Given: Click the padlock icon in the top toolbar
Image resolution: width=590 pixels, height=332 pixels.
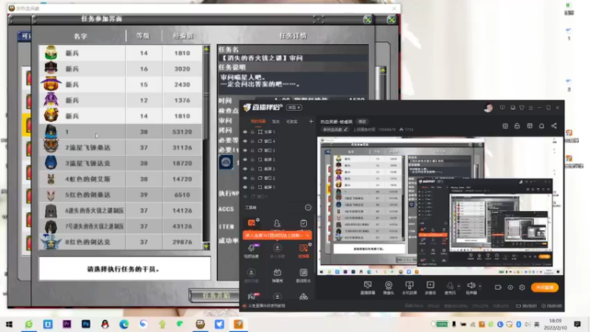Looking at the screenshot, I should click(517, 125).
